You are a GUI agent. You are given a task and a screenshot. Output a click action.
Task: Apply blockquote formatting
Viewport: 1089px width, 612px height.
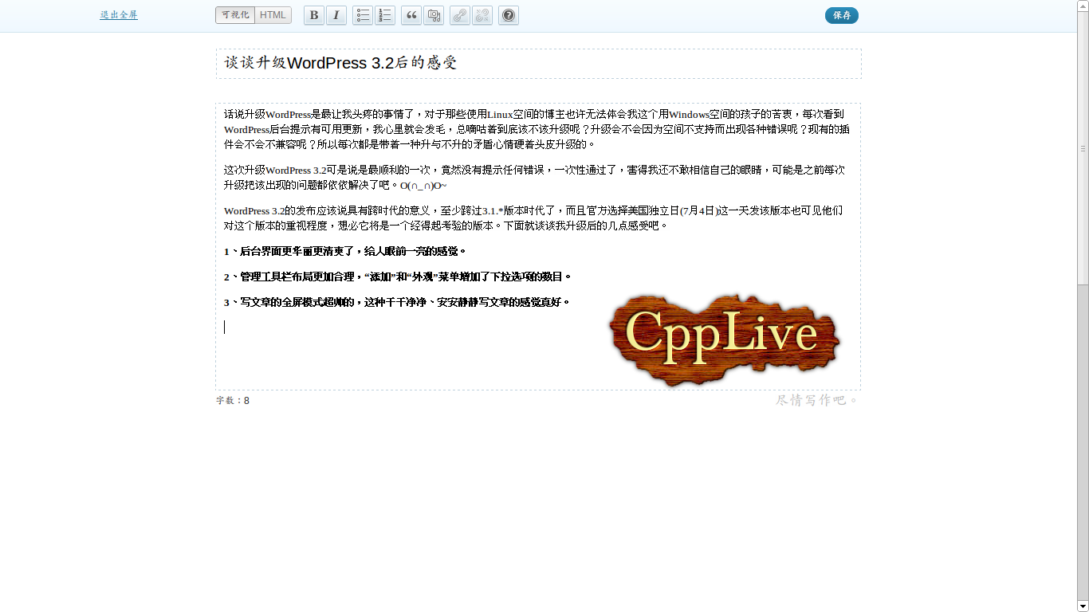pyautogui.click(x=411, y=15)
